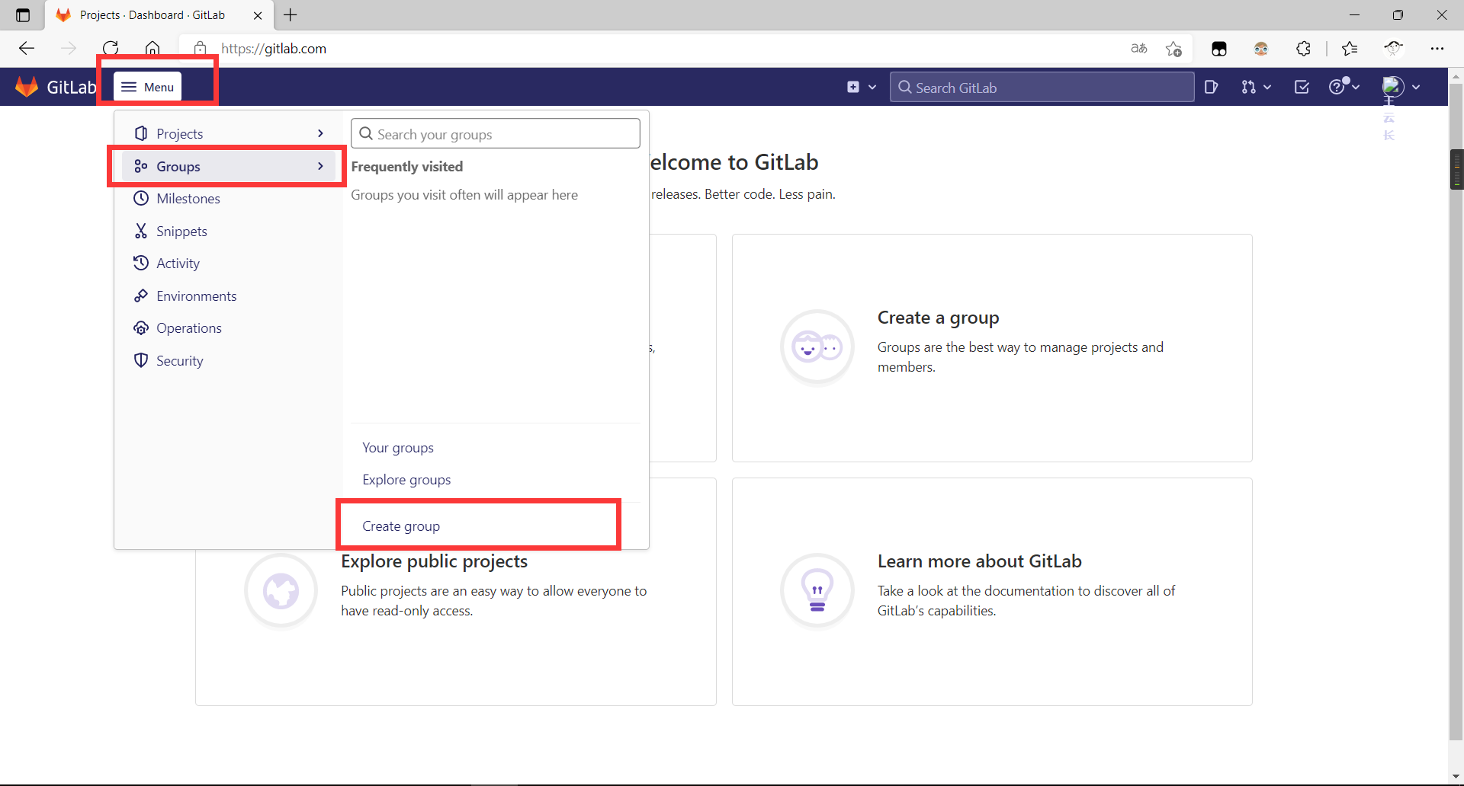Click the Operations cloud gear icon
Image resolution: width=1464 pixels, height=786 pixels.
(x=141, y=328)
